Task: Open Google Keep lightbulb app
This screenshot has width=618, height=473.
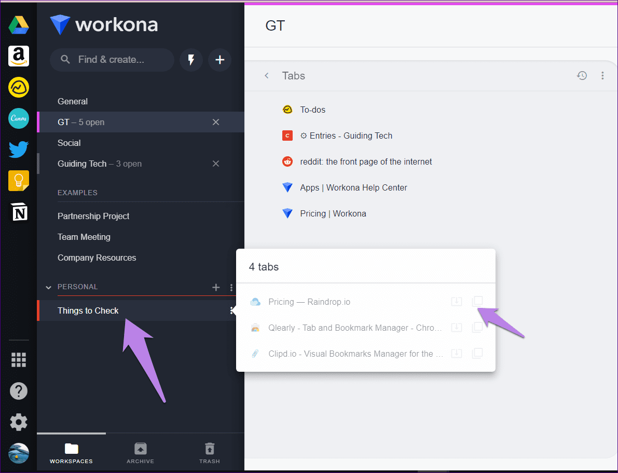Action: 19,181
